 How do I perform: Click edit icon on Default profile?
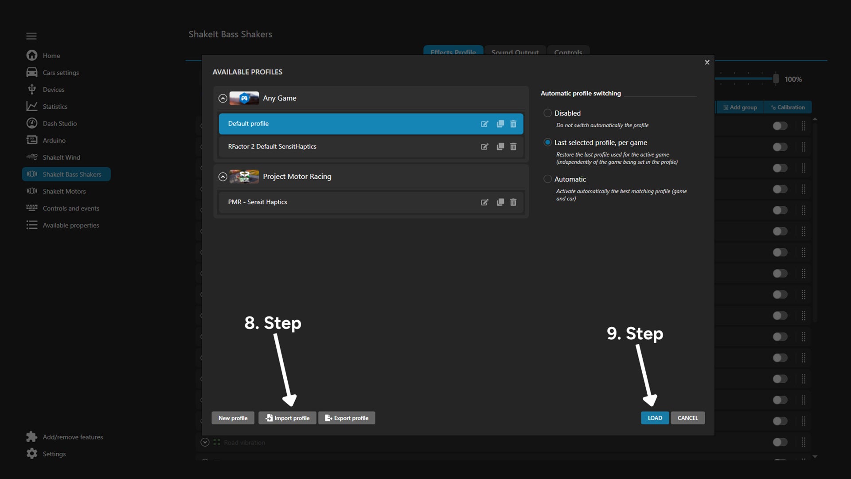[484, 124]
